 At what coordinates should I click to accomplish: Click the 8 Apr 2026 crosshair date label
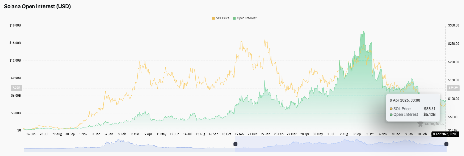[445, 134]
